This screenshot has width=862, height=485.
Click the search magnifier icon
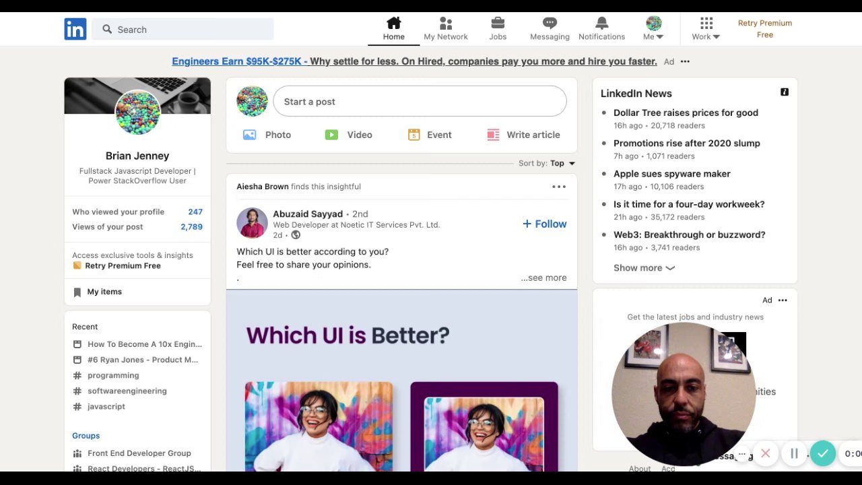coord(107,29)
